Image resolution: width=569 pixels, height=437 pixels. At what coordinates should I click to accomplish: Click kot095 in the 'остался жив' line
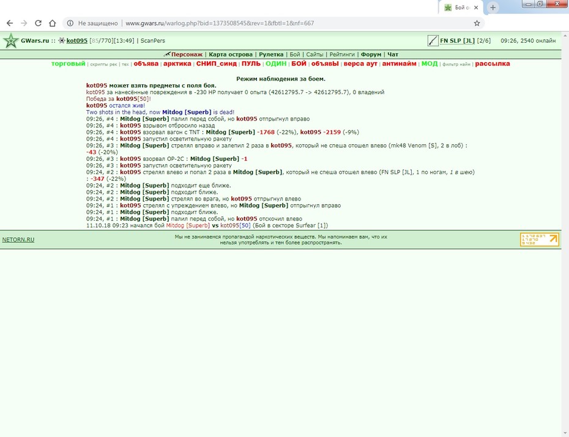tap(97, 106)
